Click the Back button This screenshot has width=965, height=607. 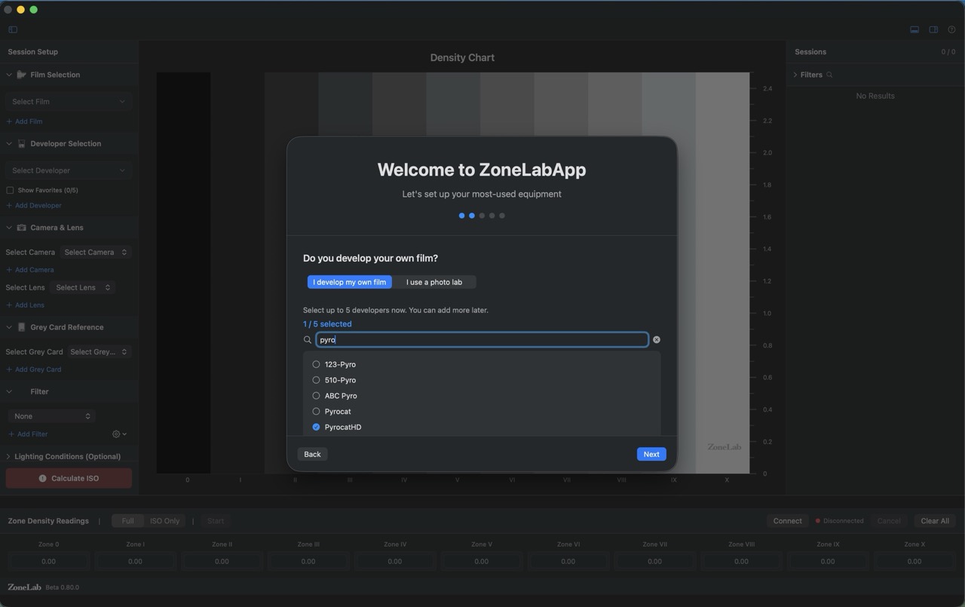tap(312, 454)
